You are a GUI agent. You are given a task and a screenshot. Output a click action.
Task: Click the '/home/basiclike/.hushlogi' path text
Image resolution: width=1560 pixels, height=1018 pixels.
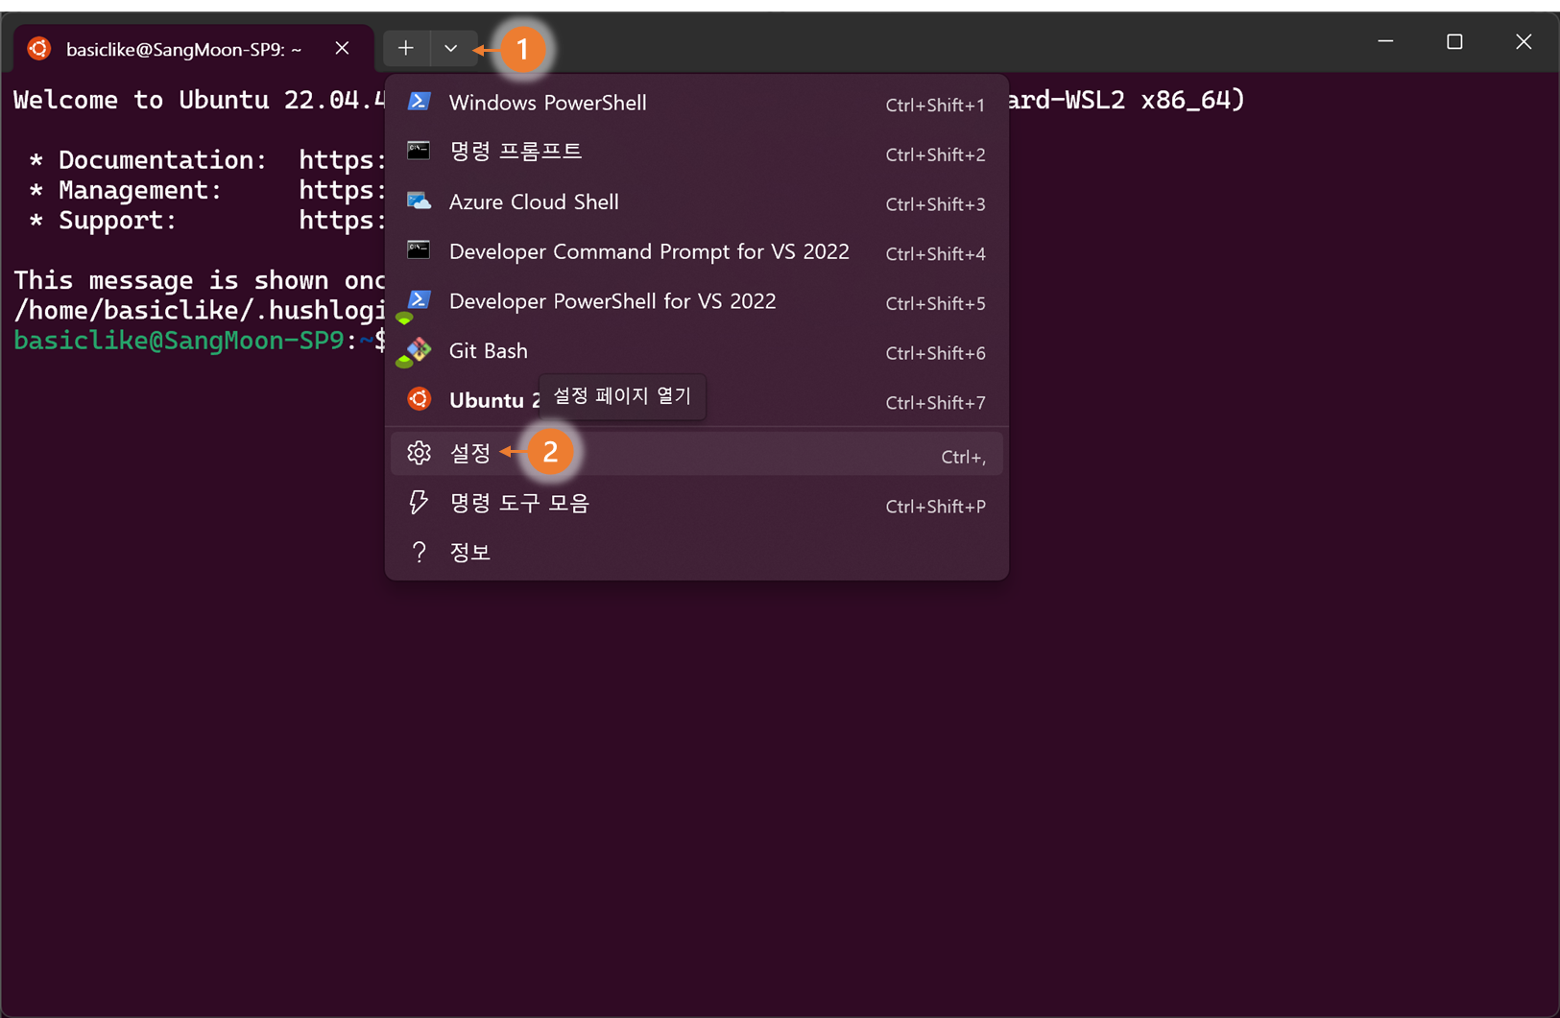pos(199,310)
